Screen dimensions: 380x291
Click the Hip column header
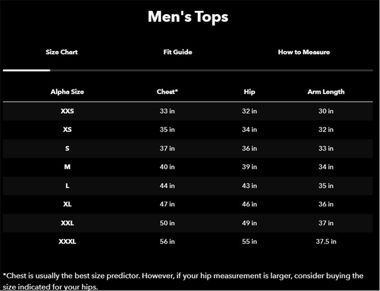pyautogui.click(x=250, y=92)
